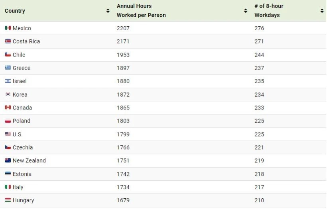Screen dimensions: 327x209
Task: Click the Chile flag icon
Action: pyautogui.click(x=8, y=55)
